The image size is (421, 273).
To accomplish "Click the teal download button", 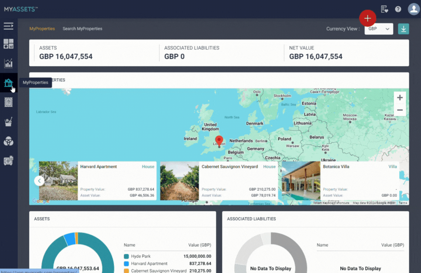I will 403,29.
